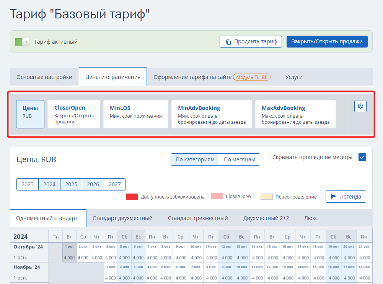Image resolution: width=383 pixels, height=284 pixels.
Task: Open Оформление тарифа на сайте tab
Action: 192,77
